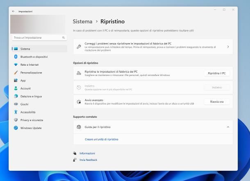Click the Invia feedback icon
Viewport: 250px width, 181px height.
pyautogui.click(x=75, y=160)
